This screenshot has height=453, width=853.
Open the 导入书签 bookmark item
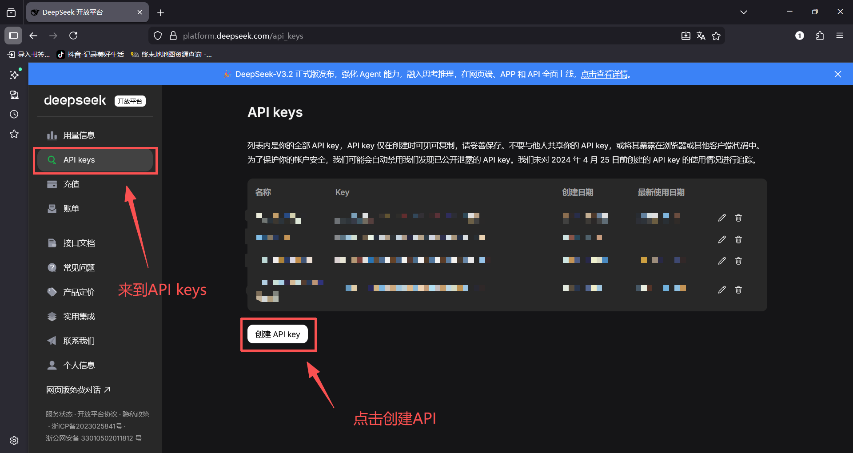point(29,55)
